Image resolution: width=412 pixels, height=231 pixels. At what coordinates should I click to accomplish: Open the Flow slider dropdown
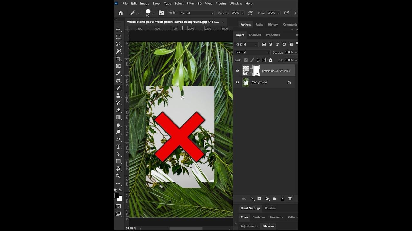pyautogui.click(x=278, y=13)
